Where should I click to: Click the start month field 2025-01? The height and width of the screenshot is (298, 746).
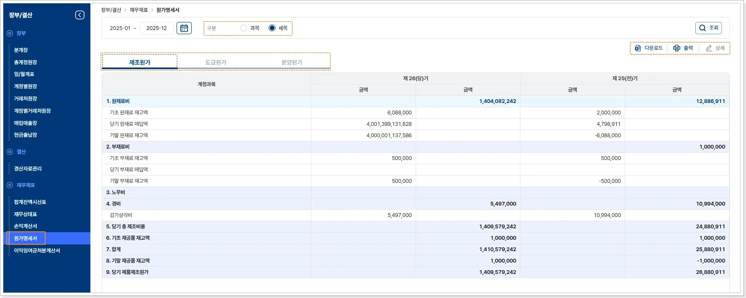(120, 28)
